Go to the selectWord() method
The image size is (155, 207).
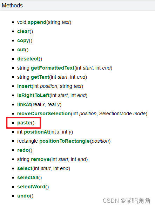pyautogui.click(x=31, y=187)
